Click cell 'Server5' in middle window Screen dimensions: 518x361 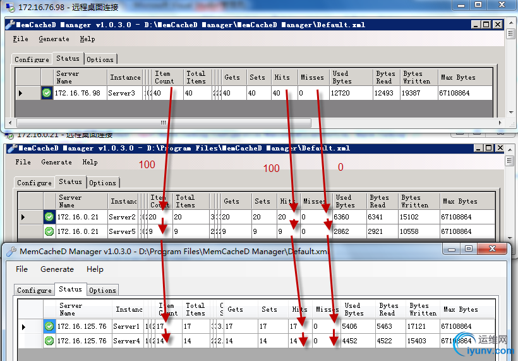[x=123, y=231]
